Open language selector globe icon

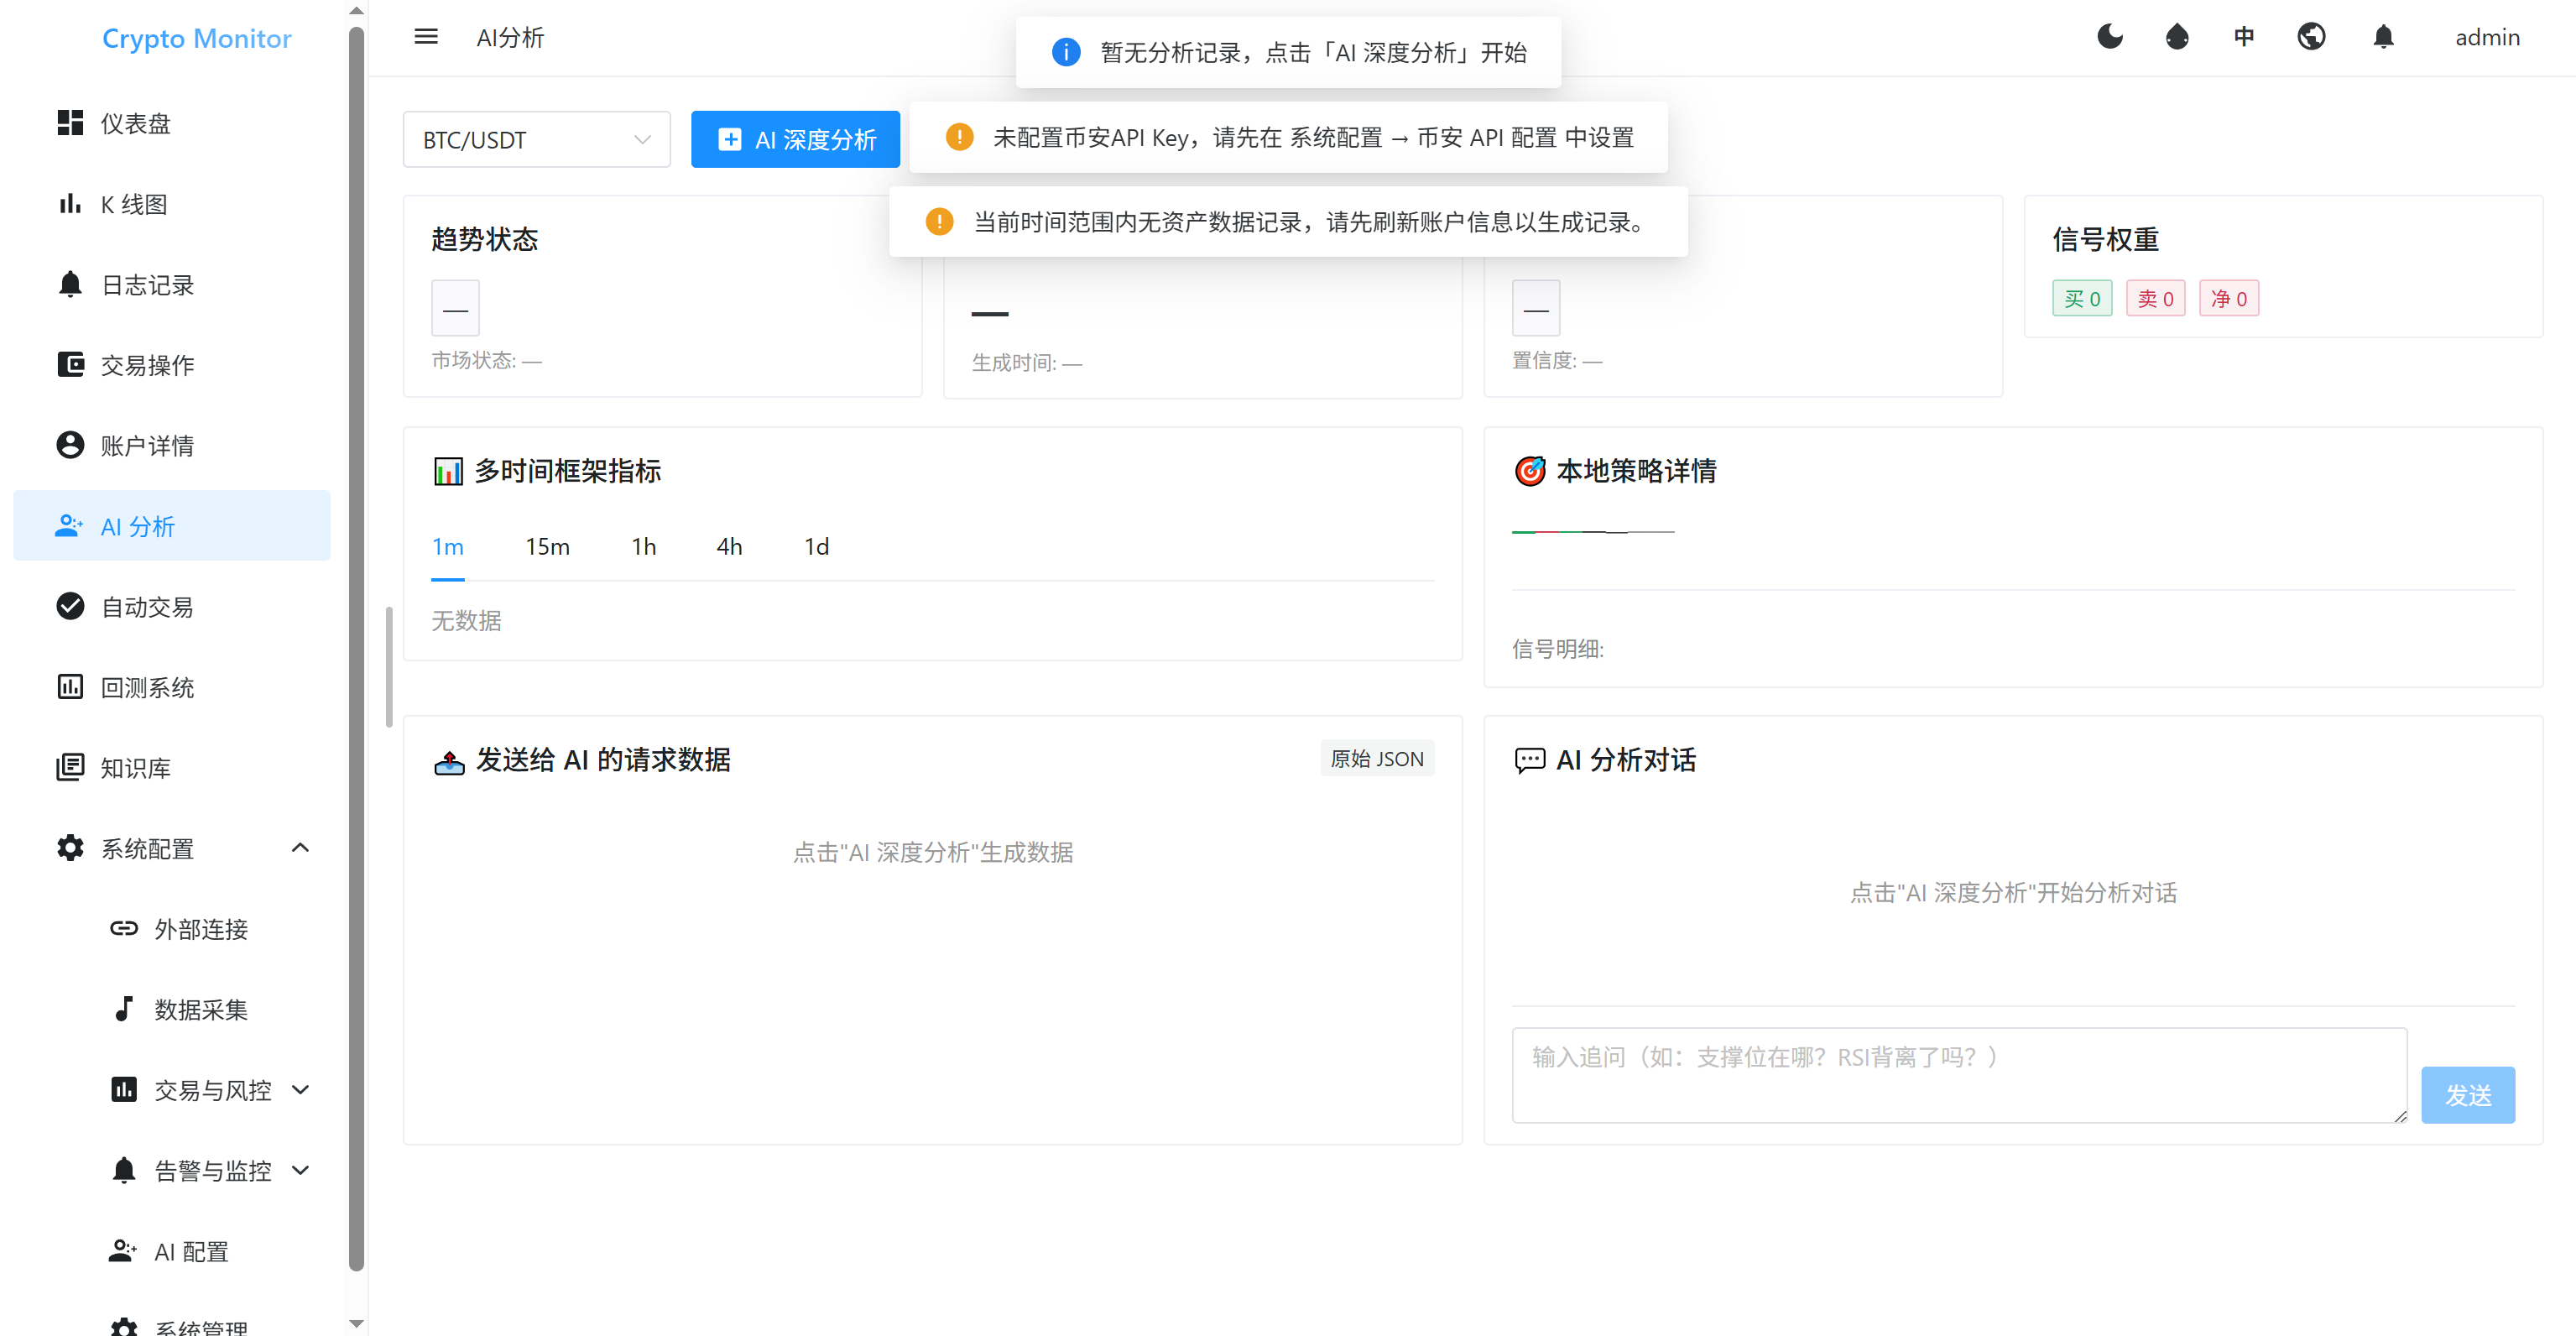(x=2311, y=37)
